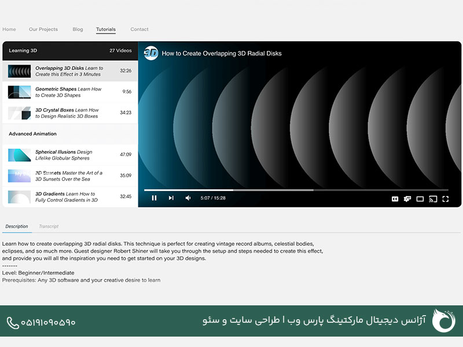Switch to theater mode view
This screenshot has height=347, width=463.
pyautogui.click(x=420, y=199)
